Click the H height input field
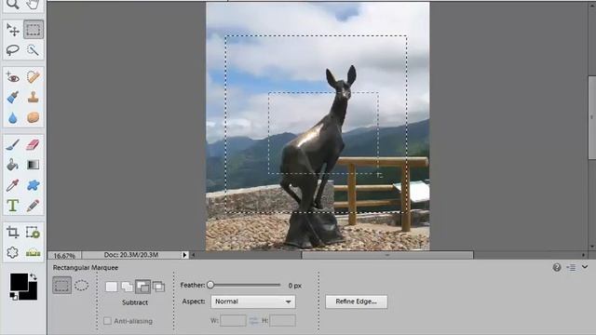Image resolution: width=596 pixels, height=335 pixels. pyautogui.click(x=282, y=320)
